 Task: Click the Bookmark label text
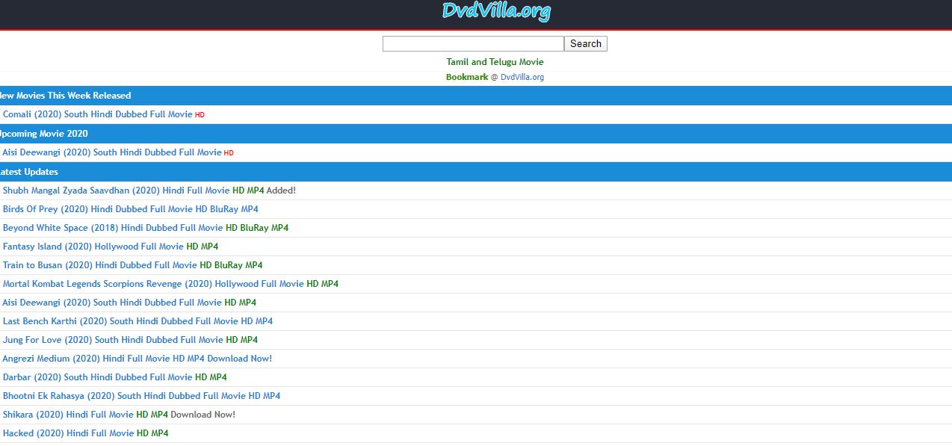(x=467, y=77)
